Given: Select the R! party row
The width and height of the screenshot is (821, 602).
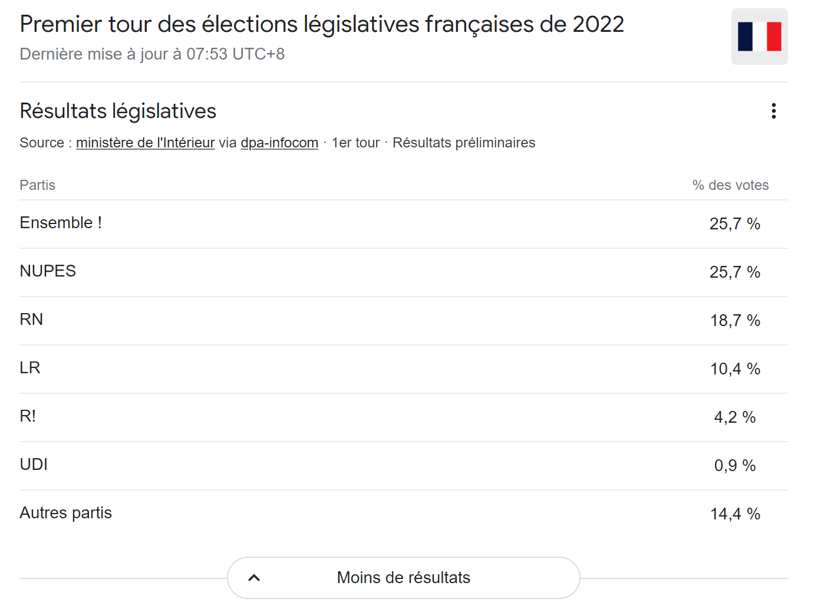Looking at the screenshot, I should pos(404,417).
